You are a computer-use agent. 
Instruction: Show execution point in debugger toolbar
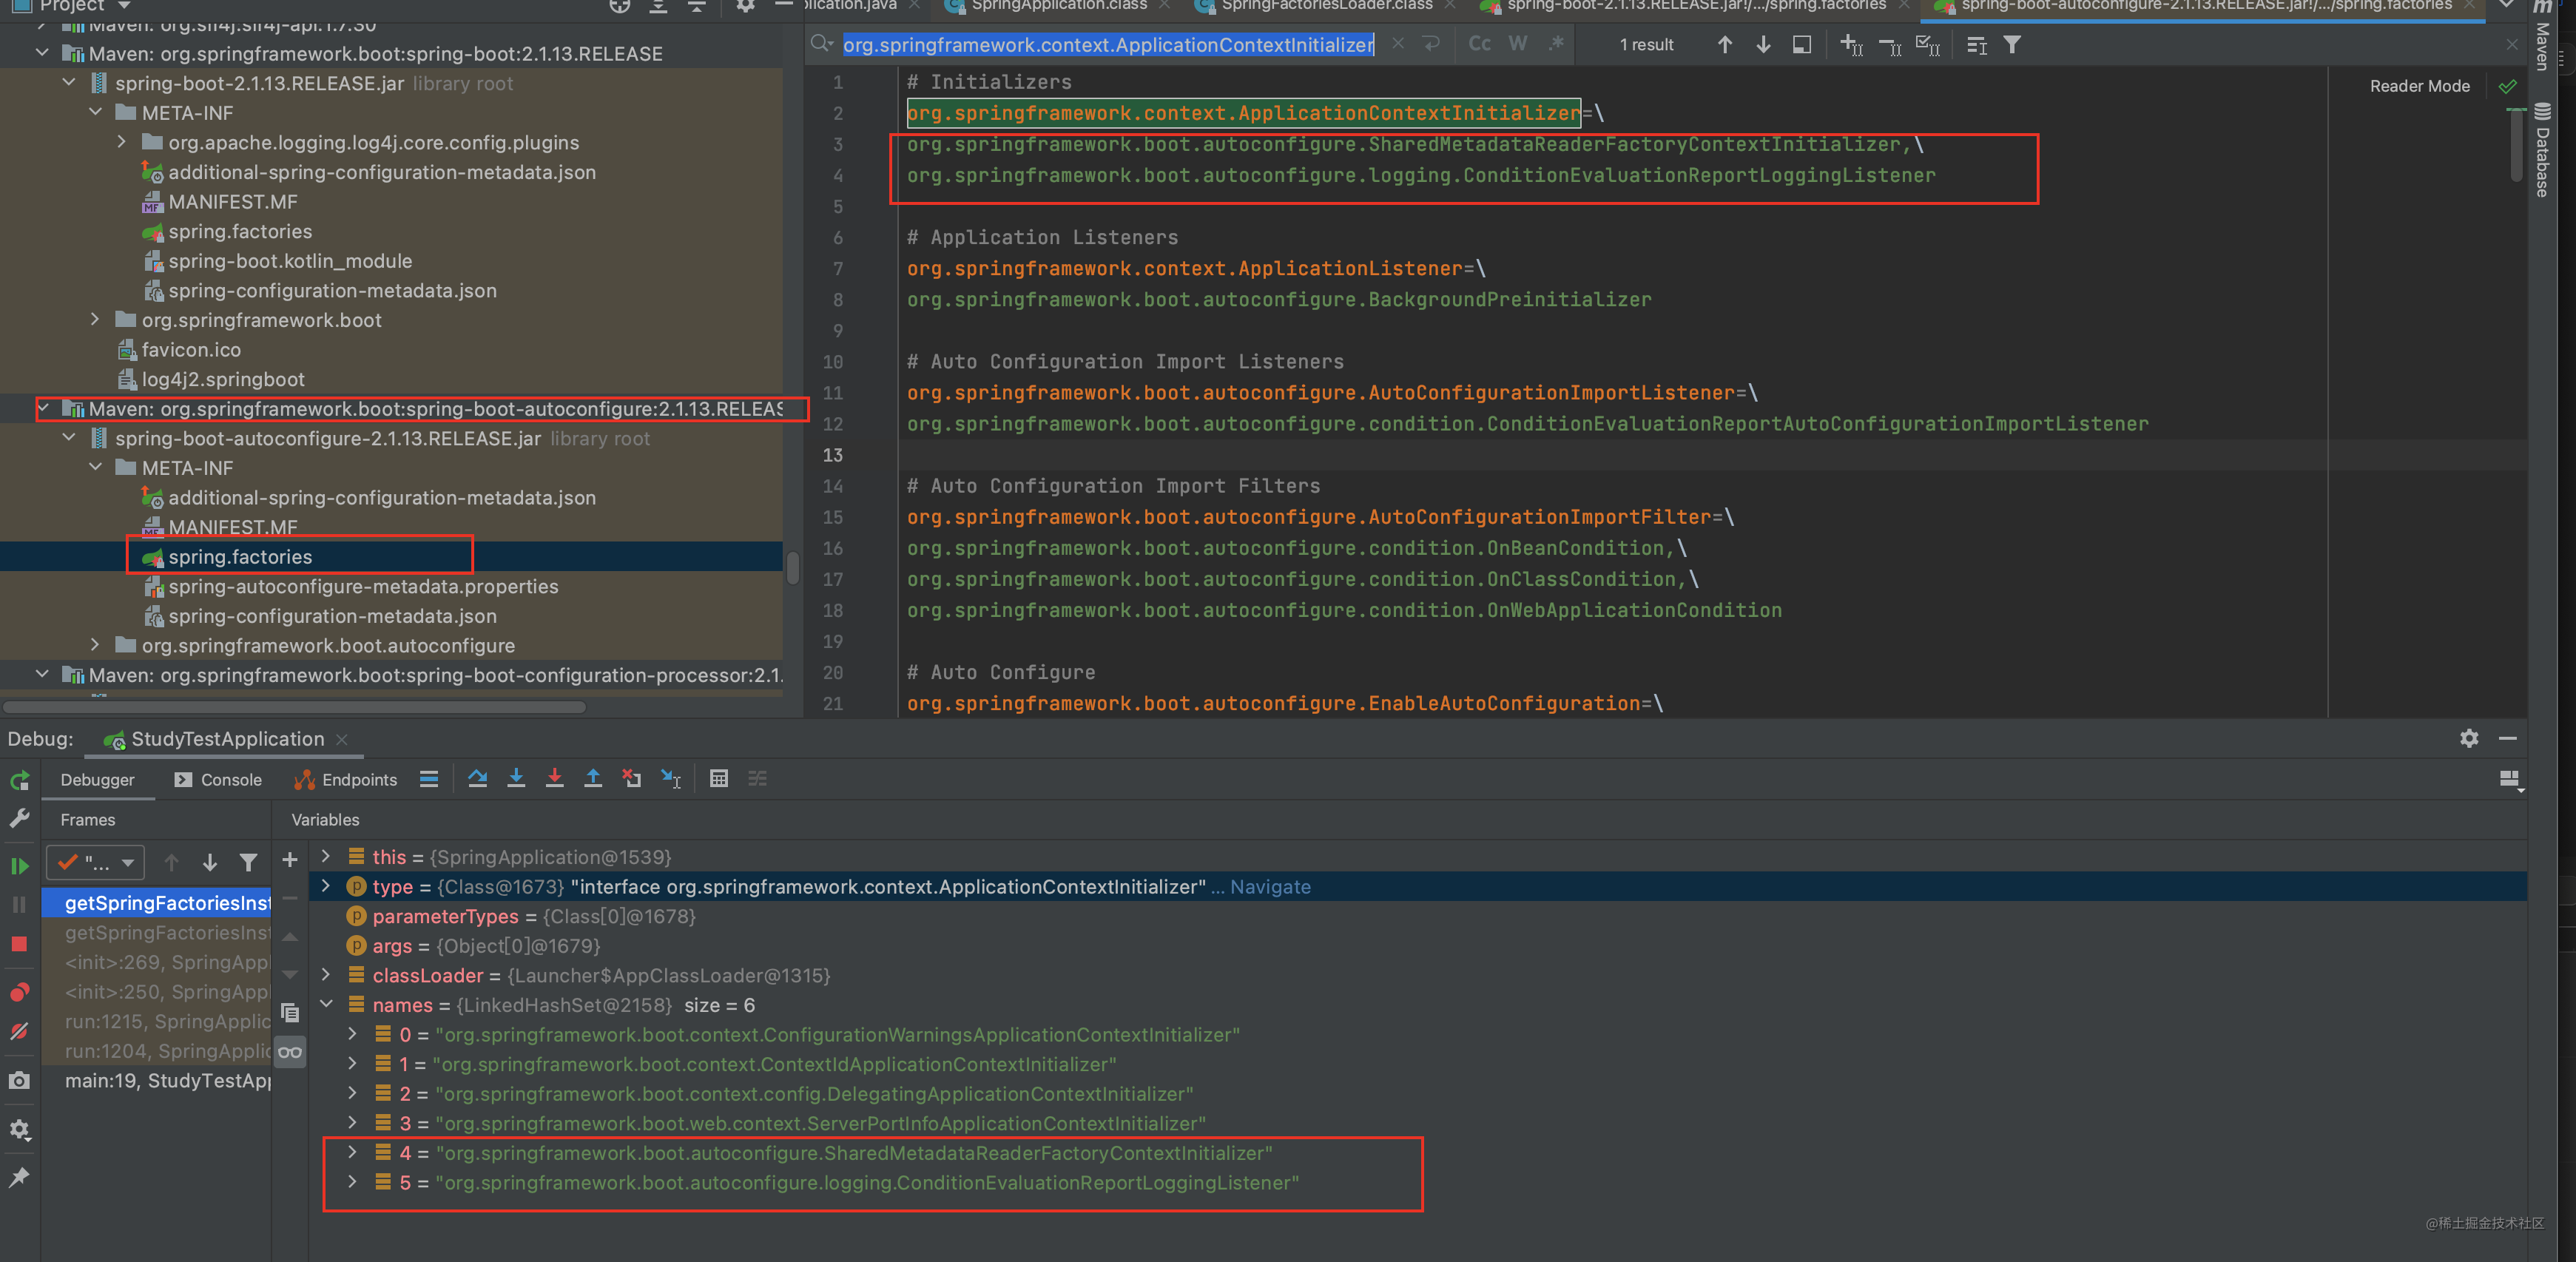coord(429,779)
